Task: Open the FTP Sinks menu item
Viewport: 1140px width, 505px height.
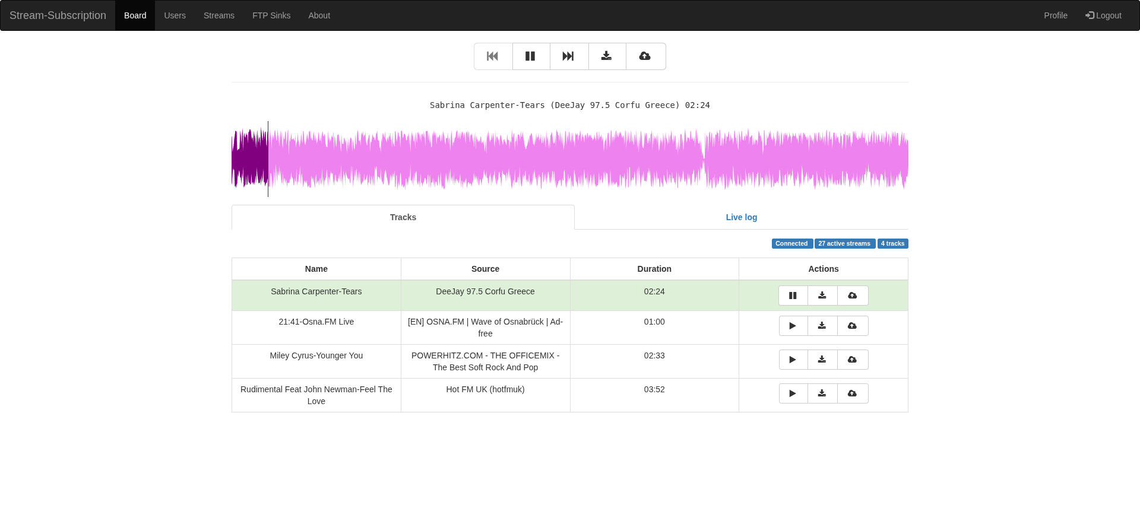Action: point(271,15)
